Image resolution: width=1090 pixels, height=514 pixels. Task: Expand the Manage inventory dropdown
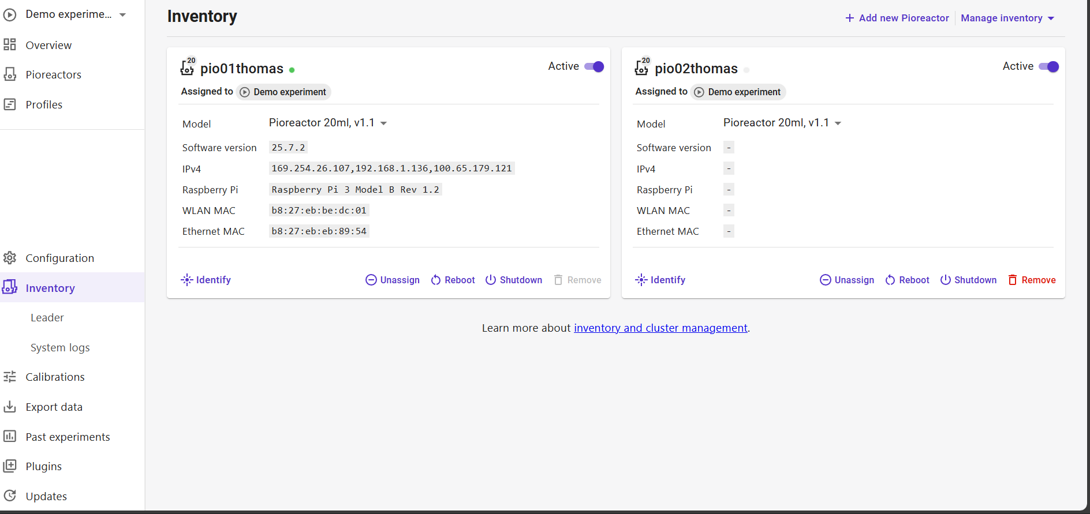pos(1007,18)
